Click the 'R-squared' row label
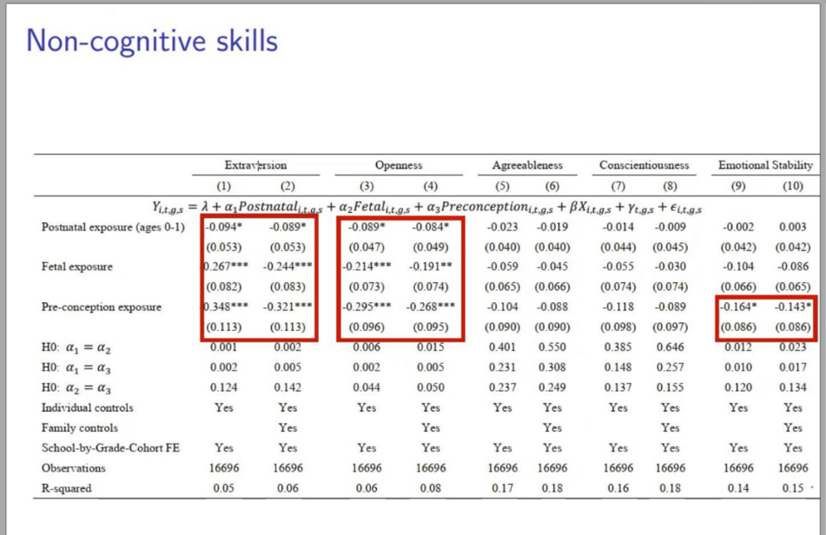Screen dimensions: 826x535 pyautogui.click(x=67, y=488)
